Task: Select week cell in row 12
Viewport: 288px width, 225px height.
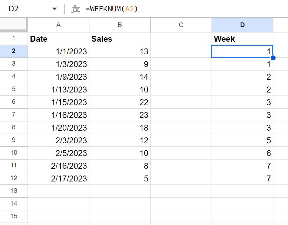Action: [242, 178]
